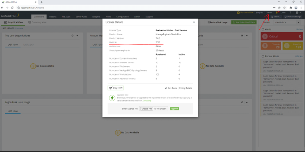Open browser extensions puzzle icon
Viewport: 305px width, 152px height.
point(291,7)
